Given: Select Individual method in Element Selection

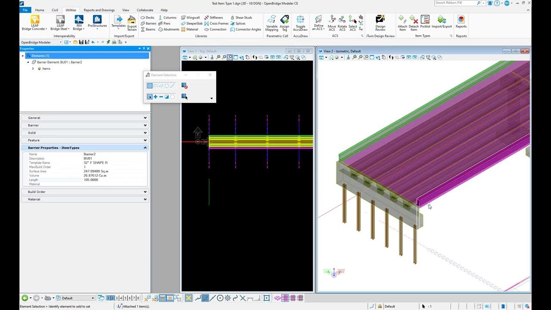Looking at the screenshot, I should [150, 86].
